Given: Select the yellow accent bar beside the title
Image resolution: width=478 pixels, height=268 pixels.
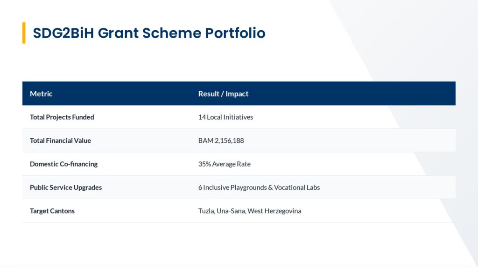Looking at the screenshot, I should tap(24, 33).
